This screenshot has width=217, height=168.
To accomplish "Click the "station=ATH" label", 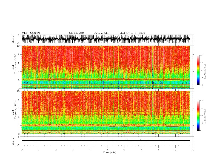I will (x=102, y=33).
